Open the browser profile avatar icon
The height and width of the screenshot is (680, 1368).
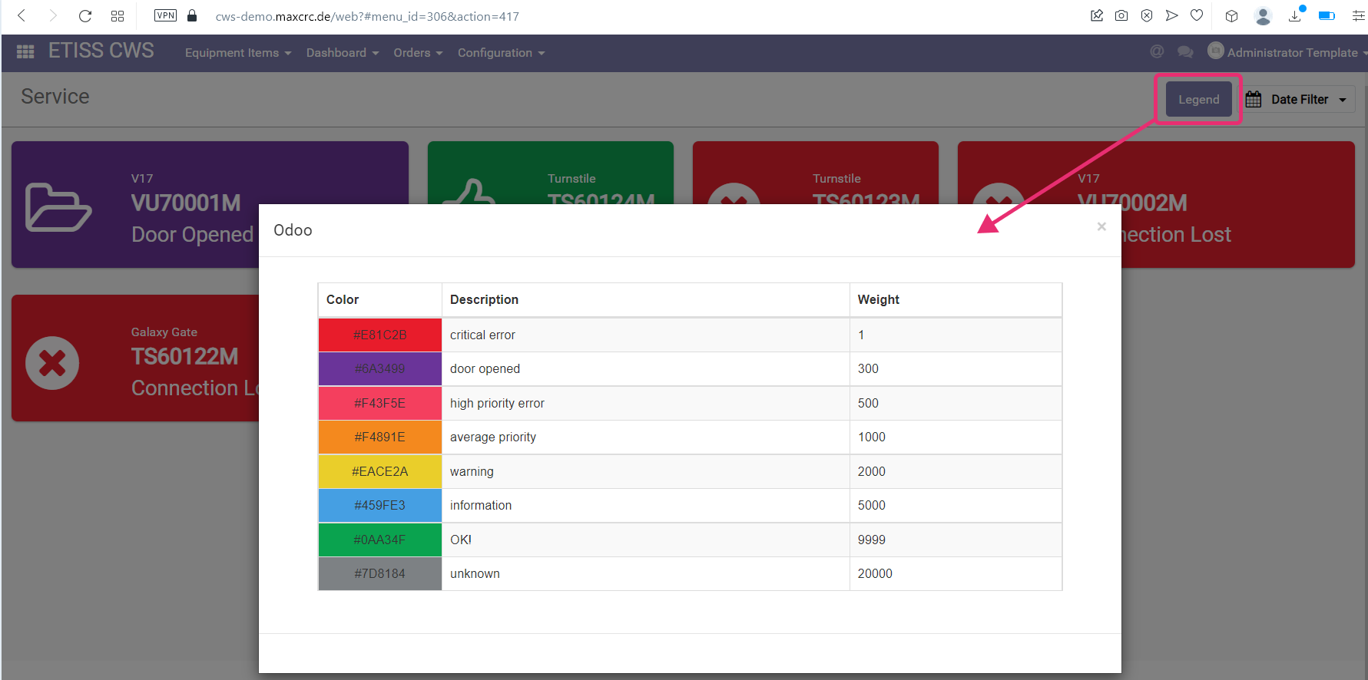(1263, 15)
